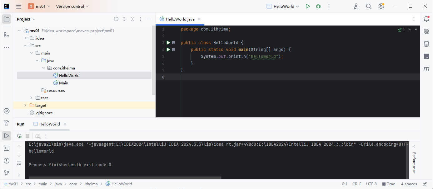Viewport: 433px width, 189px height.
Task: Expand the test folder
Action: point(31,98)
